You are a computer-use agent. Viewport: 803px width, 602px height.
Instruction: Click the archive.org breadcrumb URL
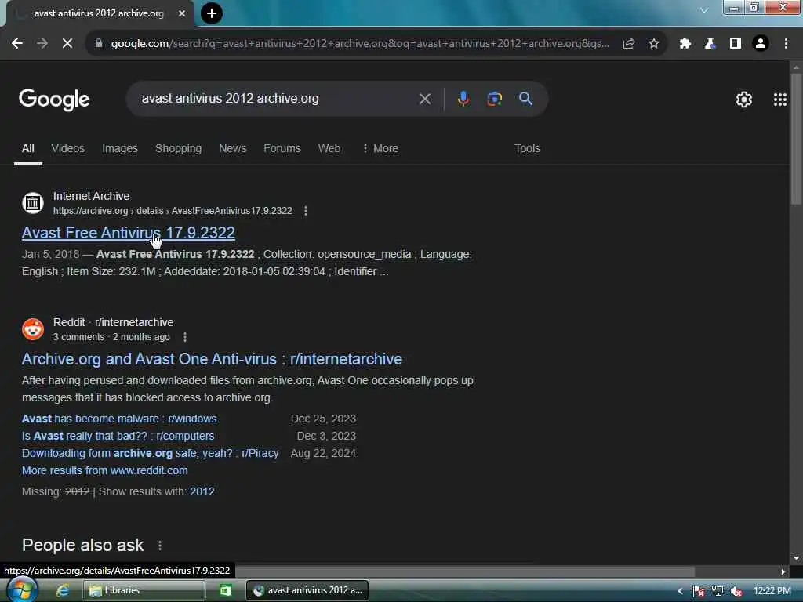[x=173, y=211]
